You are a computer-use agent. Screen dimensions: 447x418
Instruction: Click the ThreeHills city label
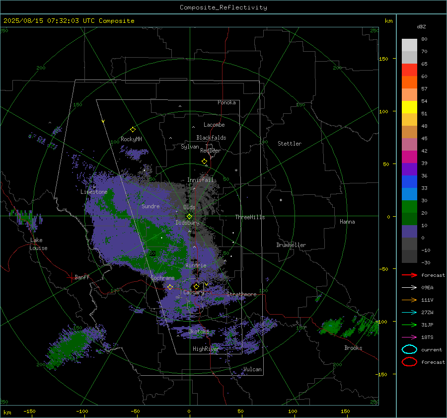pyautogui.click(x=250, y=217)
